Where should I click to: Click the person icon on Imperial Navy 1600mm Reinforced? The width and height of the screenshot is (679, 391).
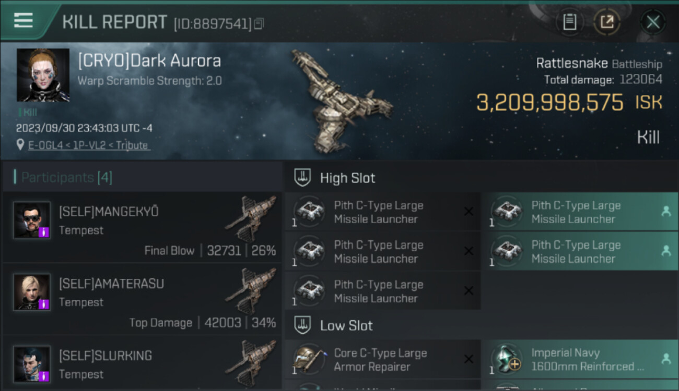[666, 359]
